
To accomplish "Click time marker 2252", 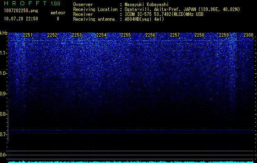I will (52, 35).
